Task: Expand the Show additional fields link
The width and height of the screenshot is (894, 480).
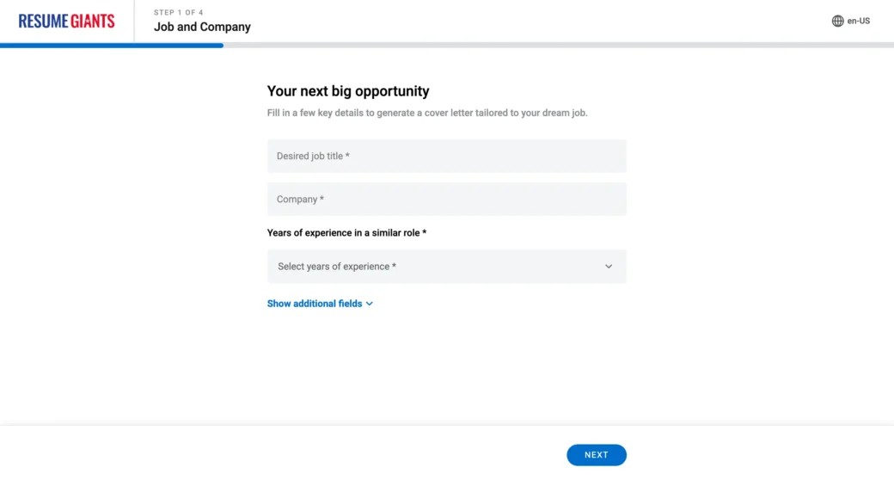Action: click(320, 304)
